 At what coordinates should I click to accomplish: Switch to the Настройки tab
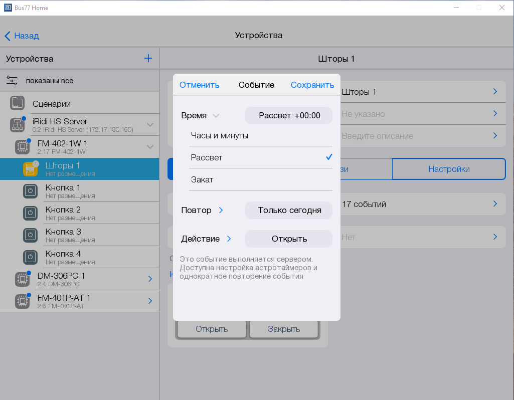448,169
